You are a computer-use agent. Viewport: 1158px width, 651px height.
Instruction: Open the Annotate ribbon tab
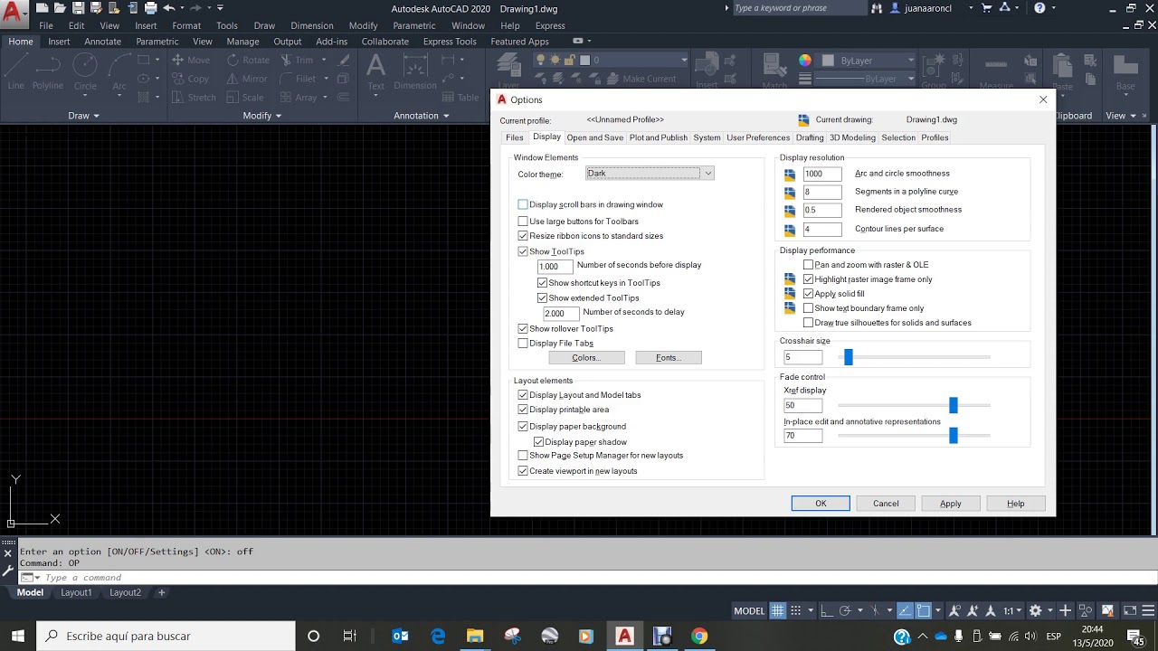tap(102, 42)
